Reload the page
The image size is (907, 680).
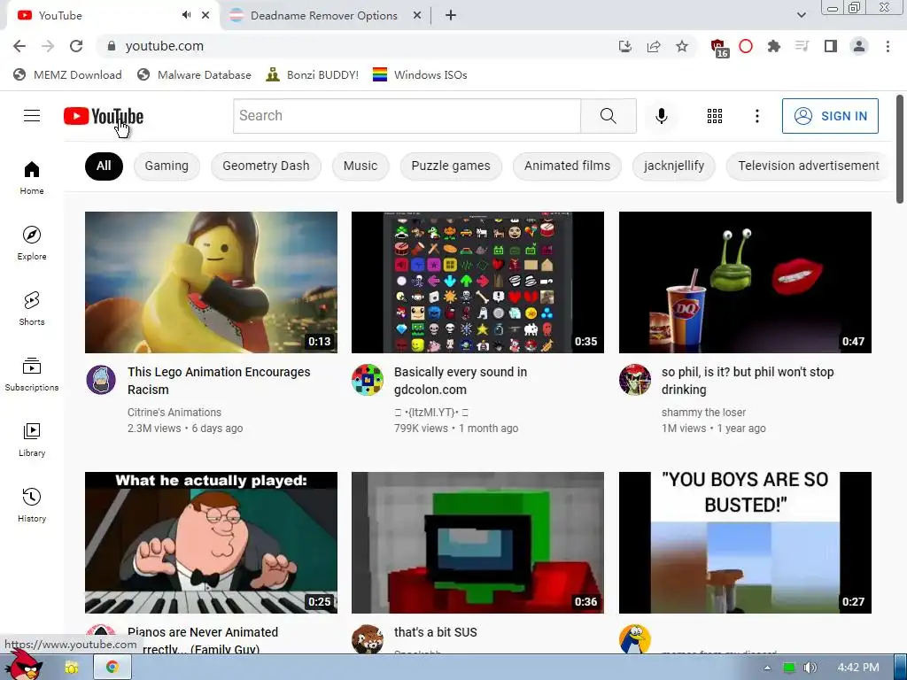point(76,46)
